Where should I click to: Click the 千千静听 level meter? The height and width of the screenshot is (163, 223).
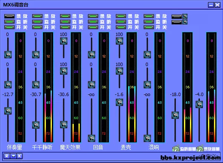point(48,87)
